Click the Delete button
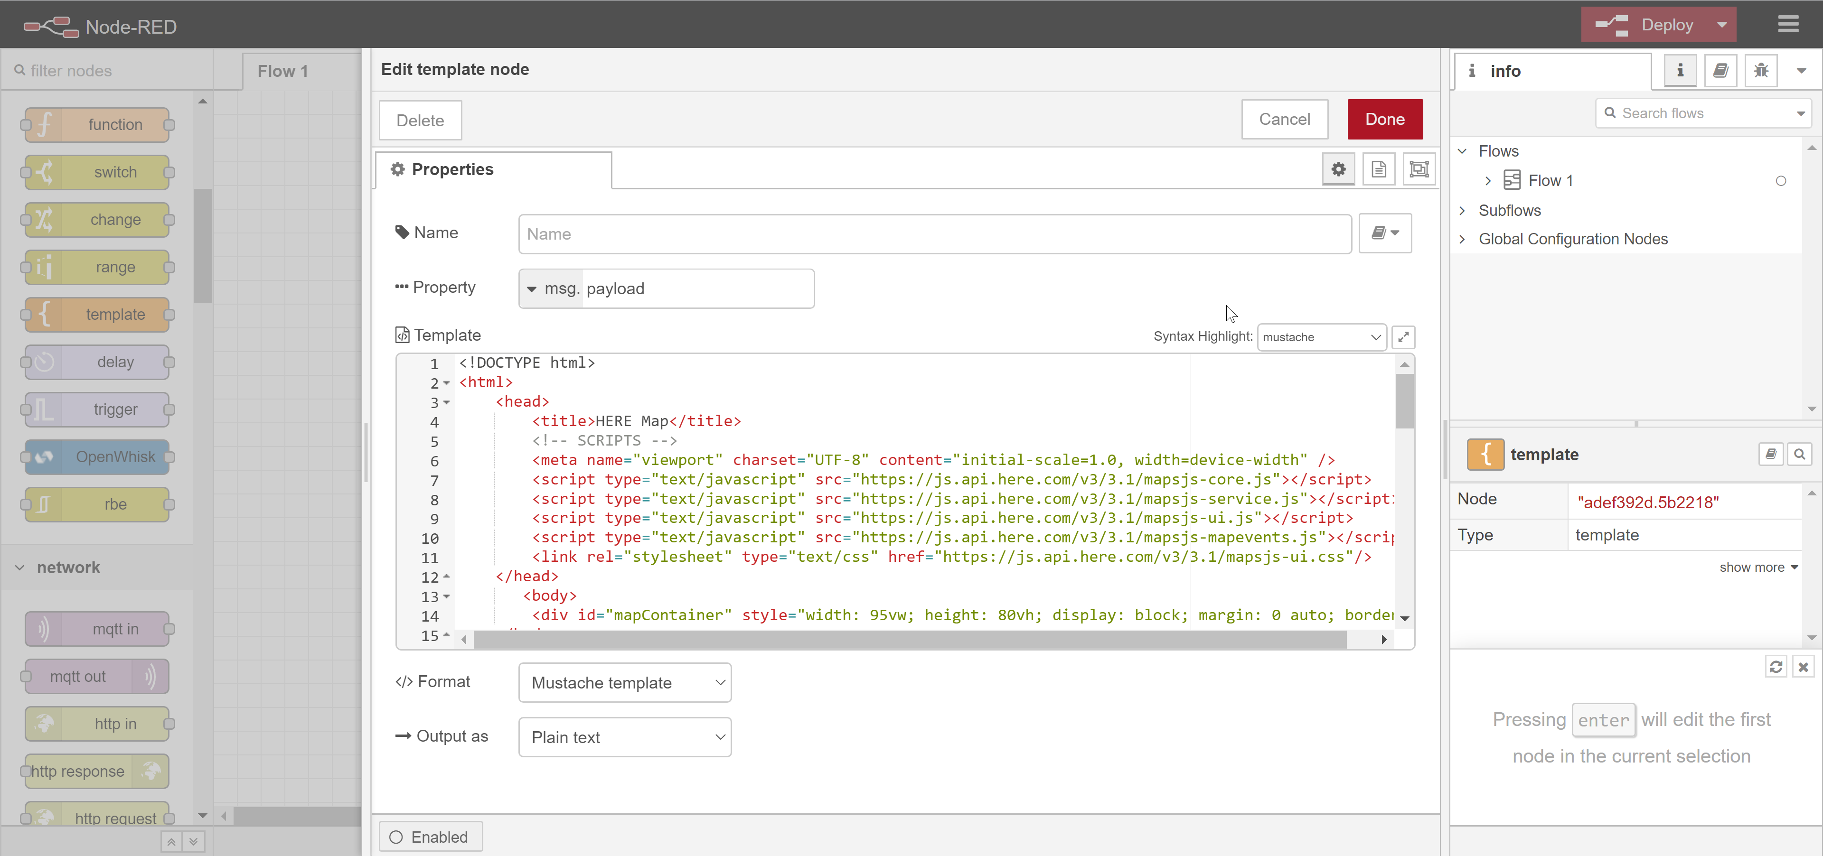 pos(420,120)
